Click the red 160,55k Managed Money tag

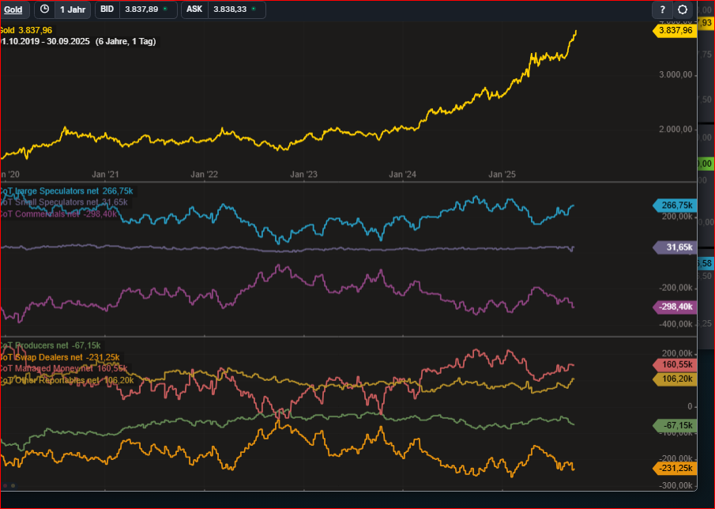tap(673, 365)
